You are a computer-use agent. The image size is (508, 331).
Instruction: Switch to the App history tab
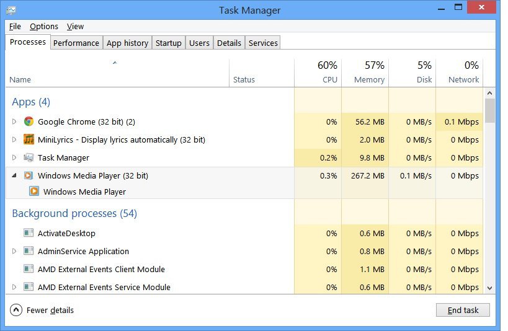coord(127,43)
